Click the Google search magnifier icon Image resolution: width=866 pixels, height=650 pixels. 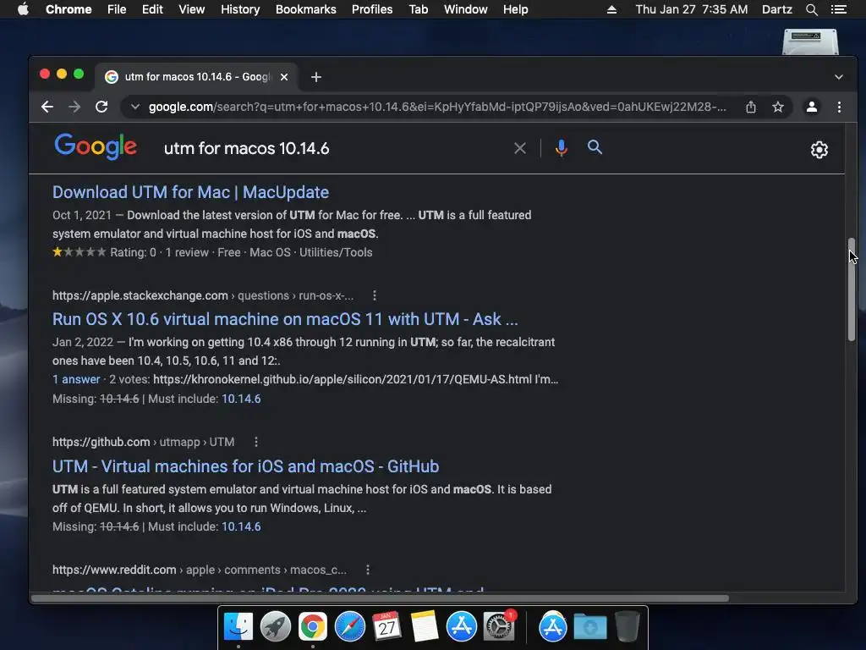pos(595,147)
